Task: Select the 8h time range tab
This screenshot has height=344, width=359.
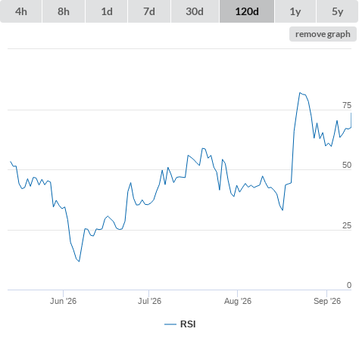Action: point(64,11)
